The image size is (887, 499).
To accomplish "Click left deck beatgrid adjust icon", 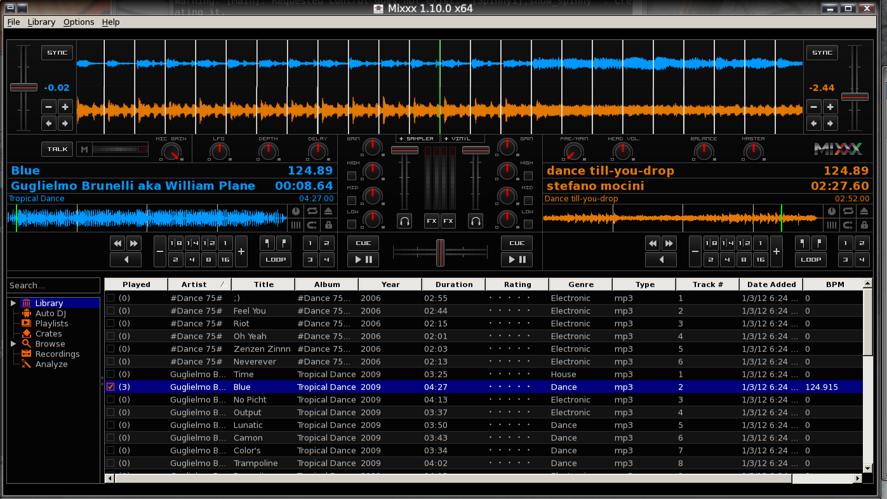I will coord(296,225).
